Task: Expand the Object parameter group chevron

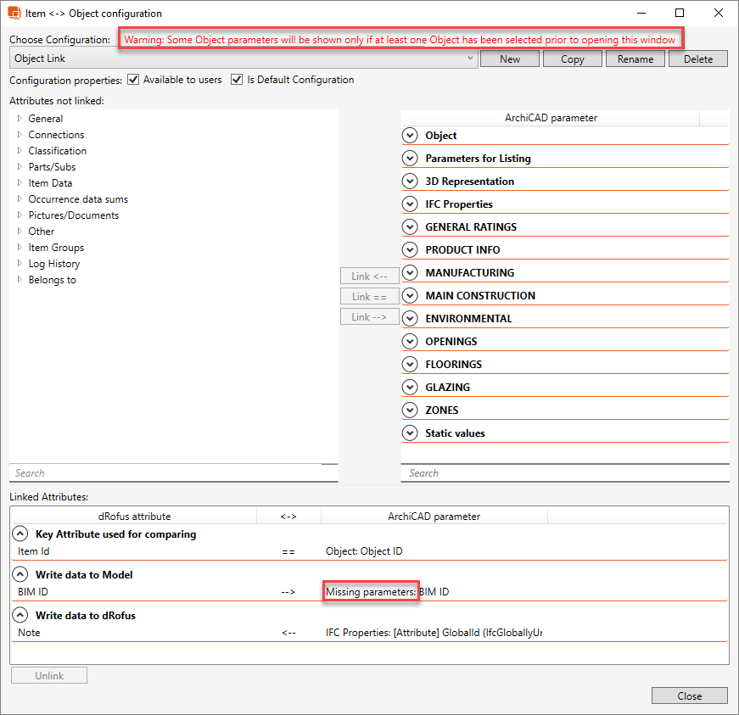Action: 411,136
